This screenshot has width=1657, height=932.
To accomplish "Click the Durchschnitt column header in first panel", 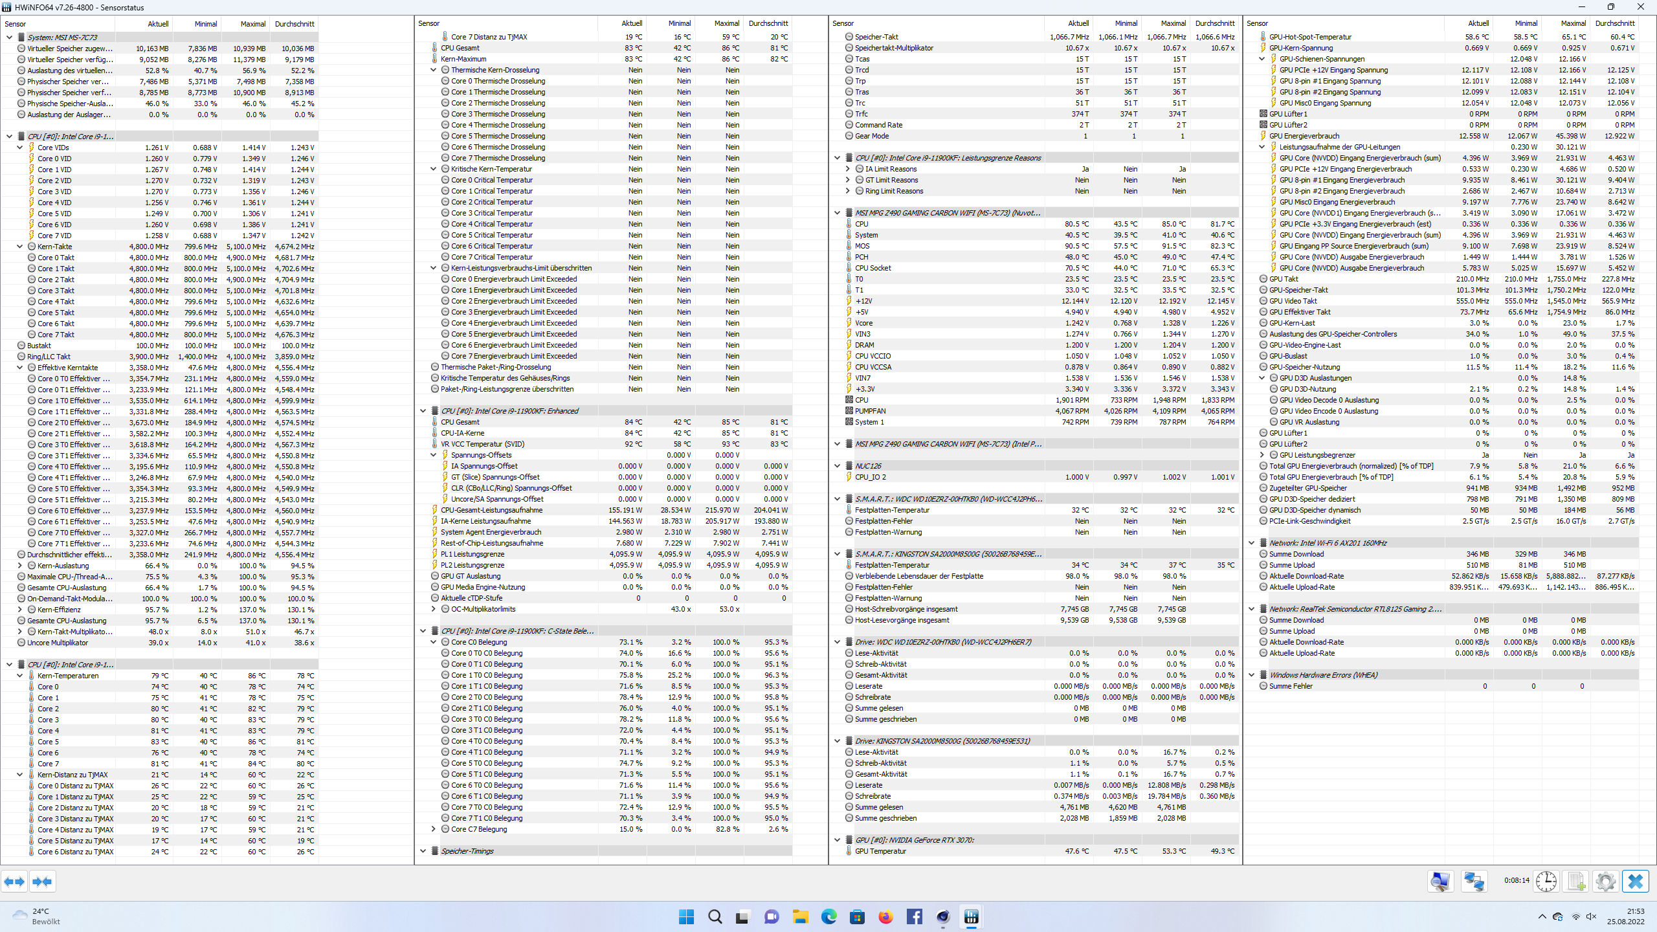I will pos(295,24).
